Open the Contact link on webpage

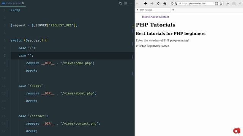[164, 17]
